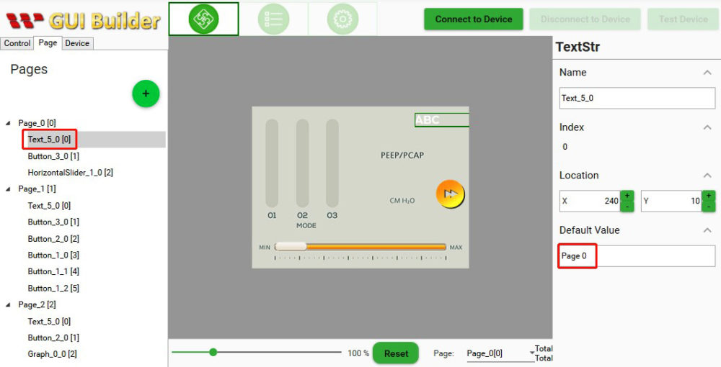
Task: Select the design view icon in top toolbar
Action: pos(203,19)
